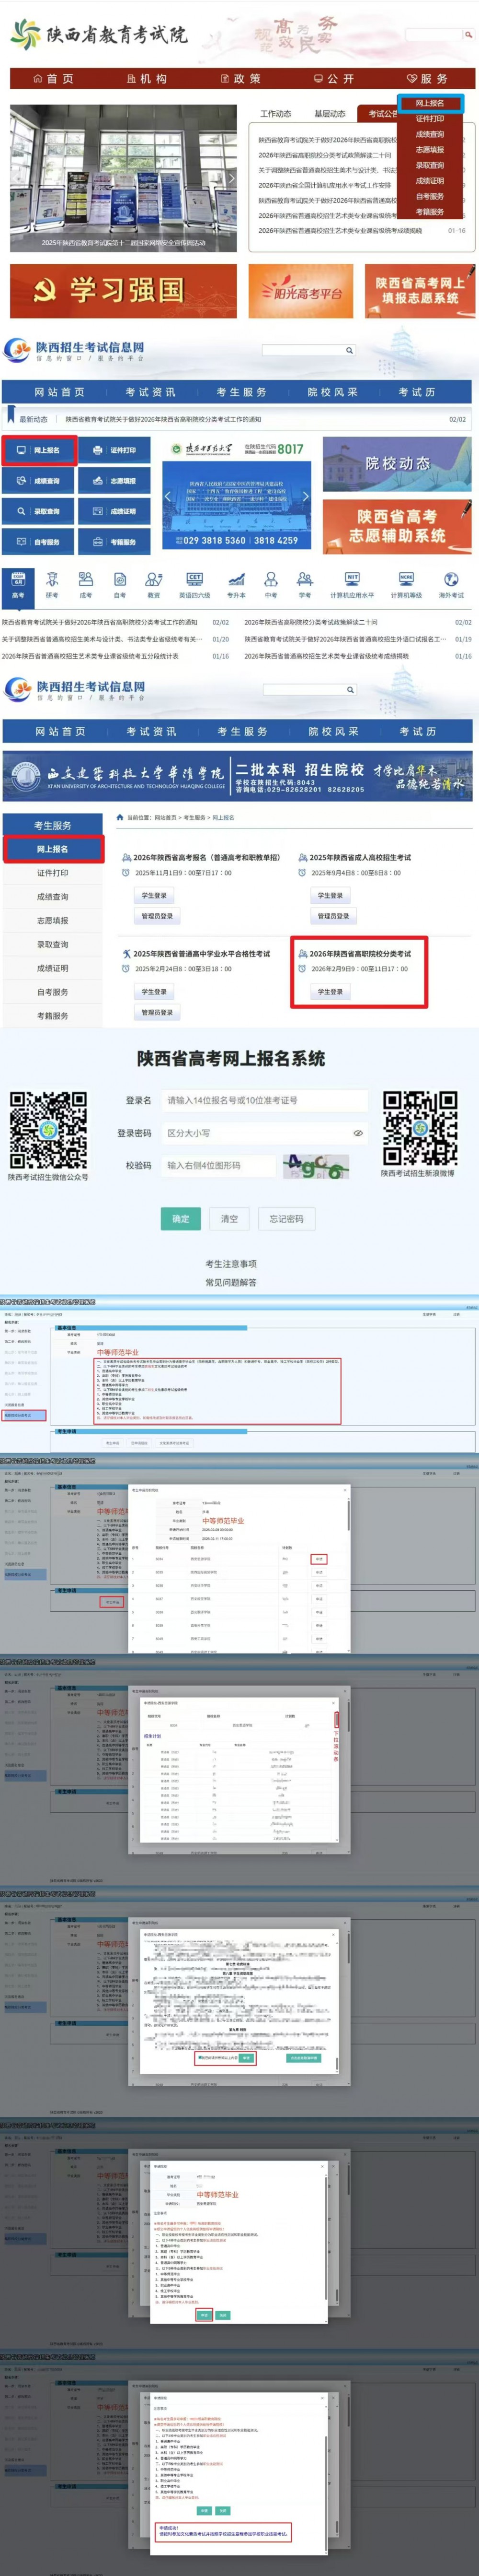Go to next slide on 西安思源学院 carousel
479x2576 pixels.
[x=306, y=496]
